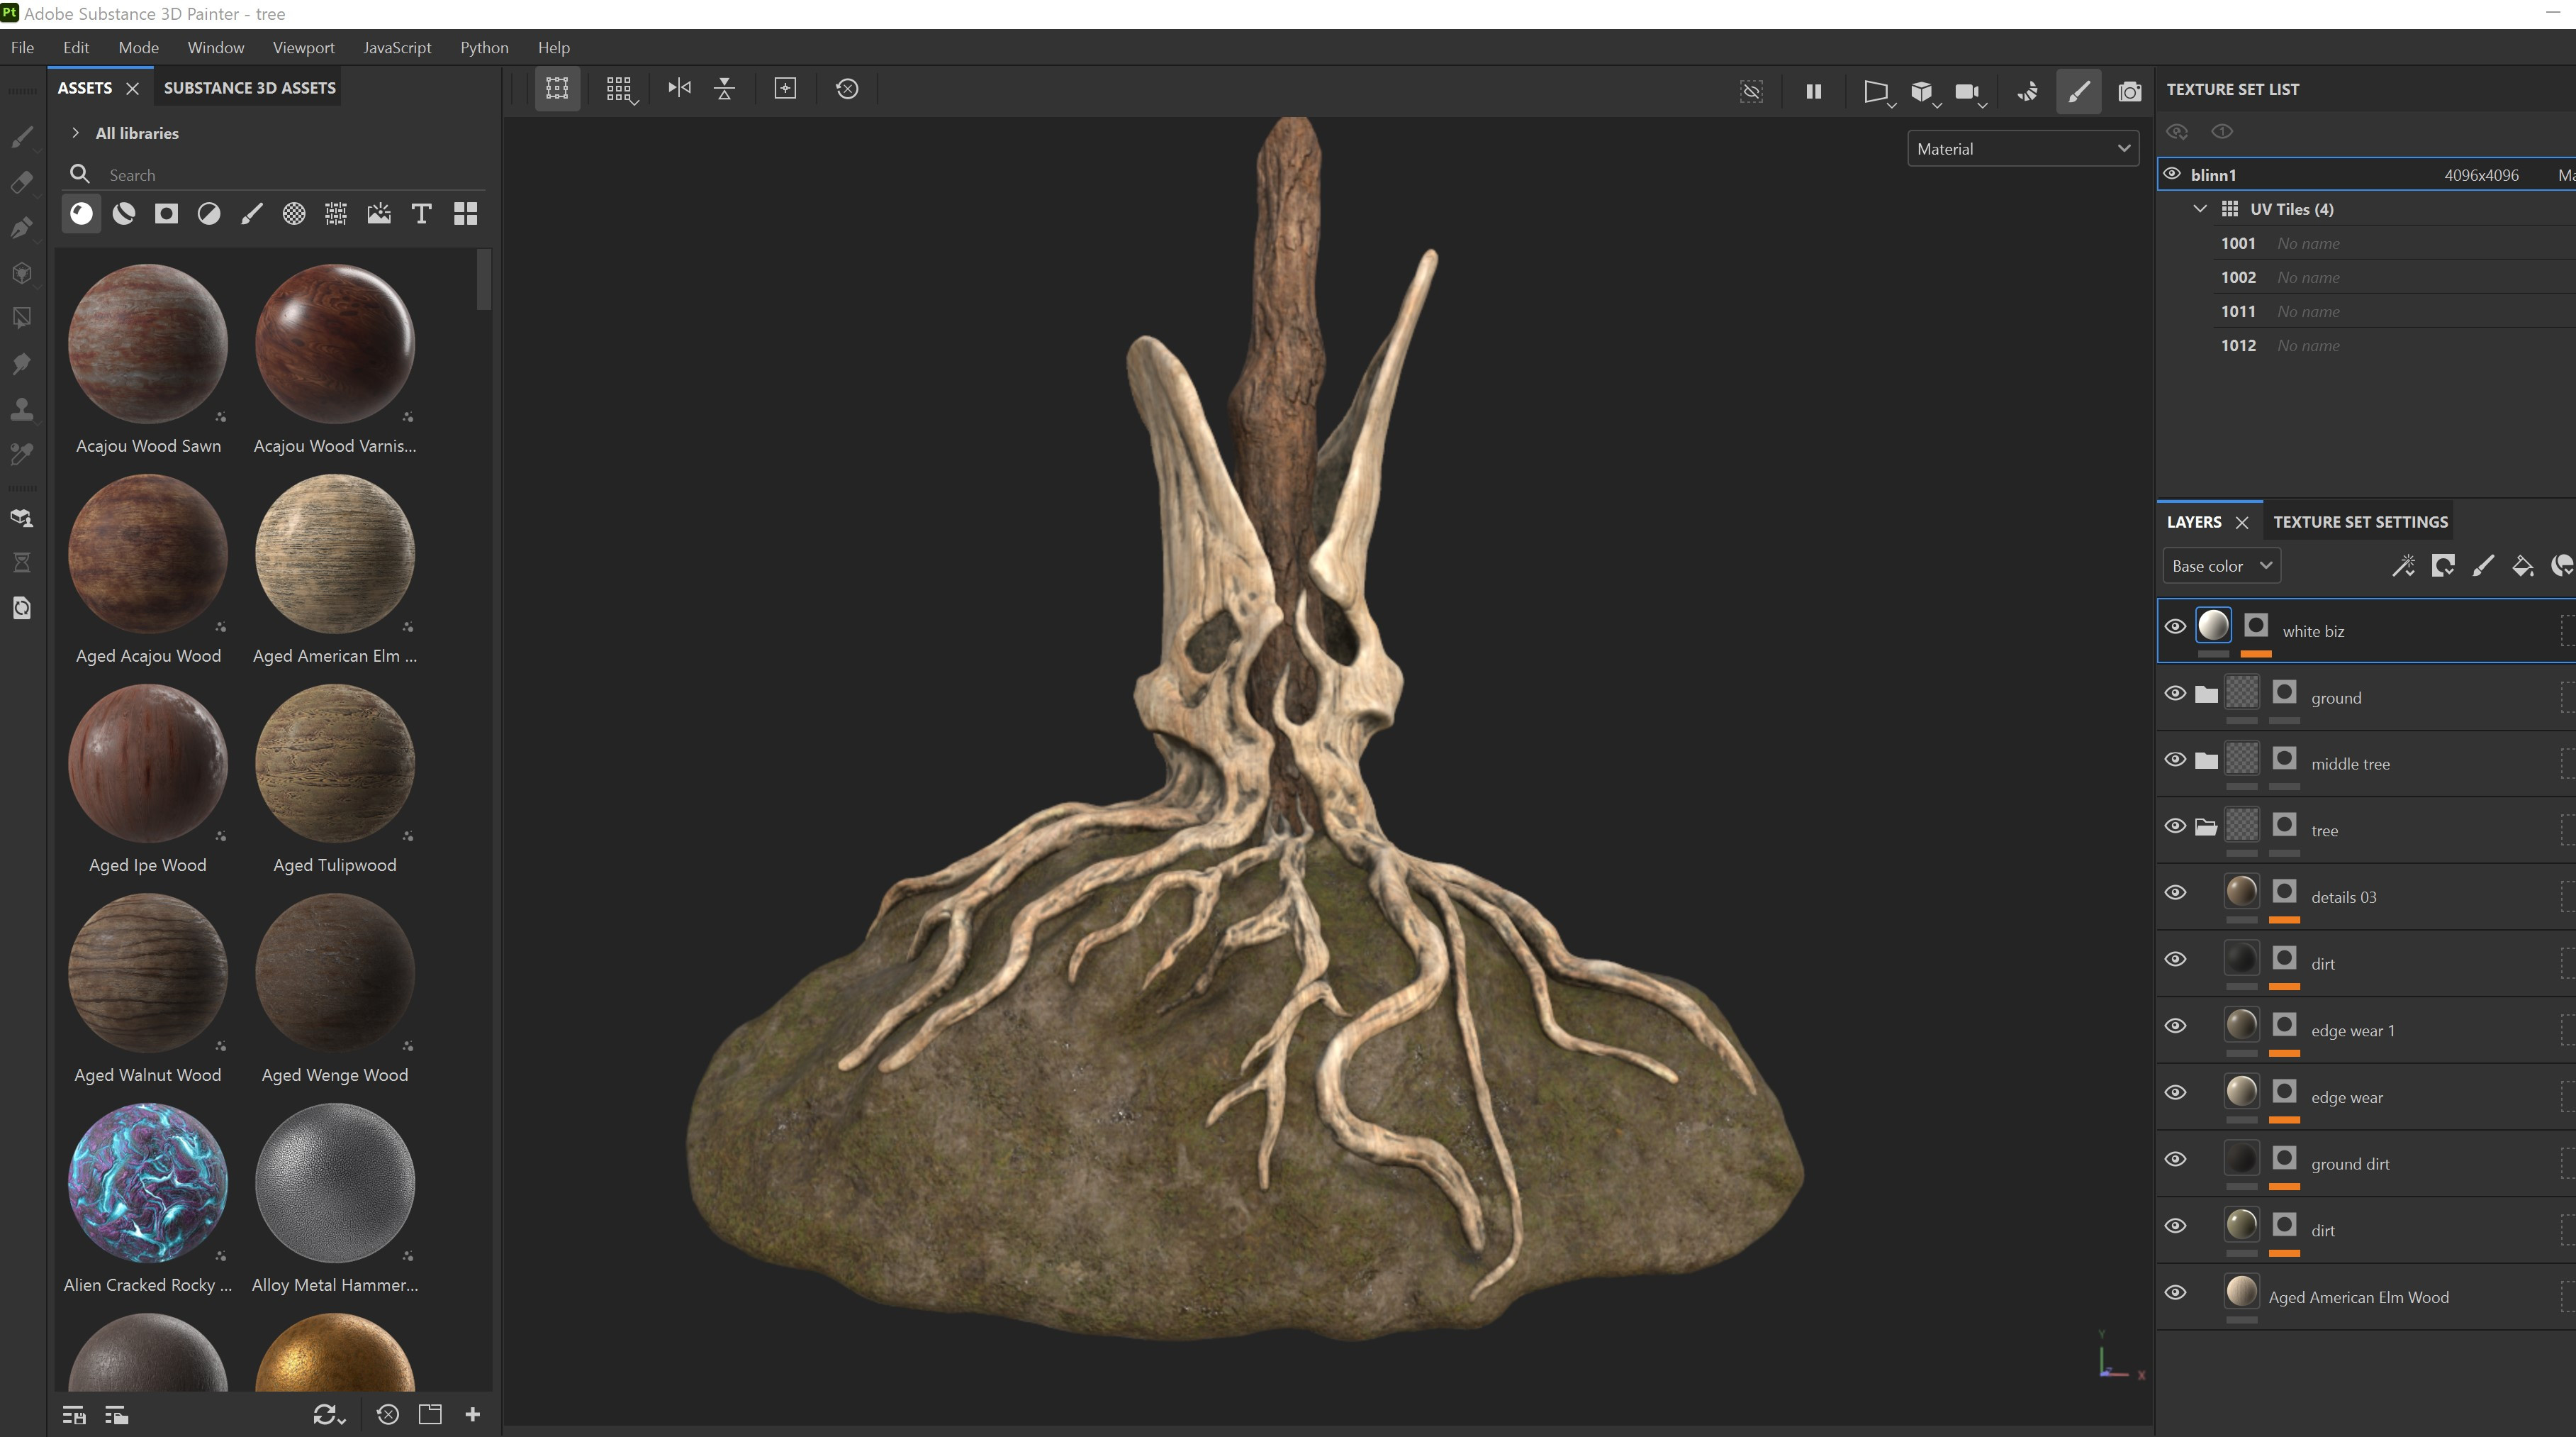
Task: Add new asset with plus icon
Action: (x=473, y=1414)
